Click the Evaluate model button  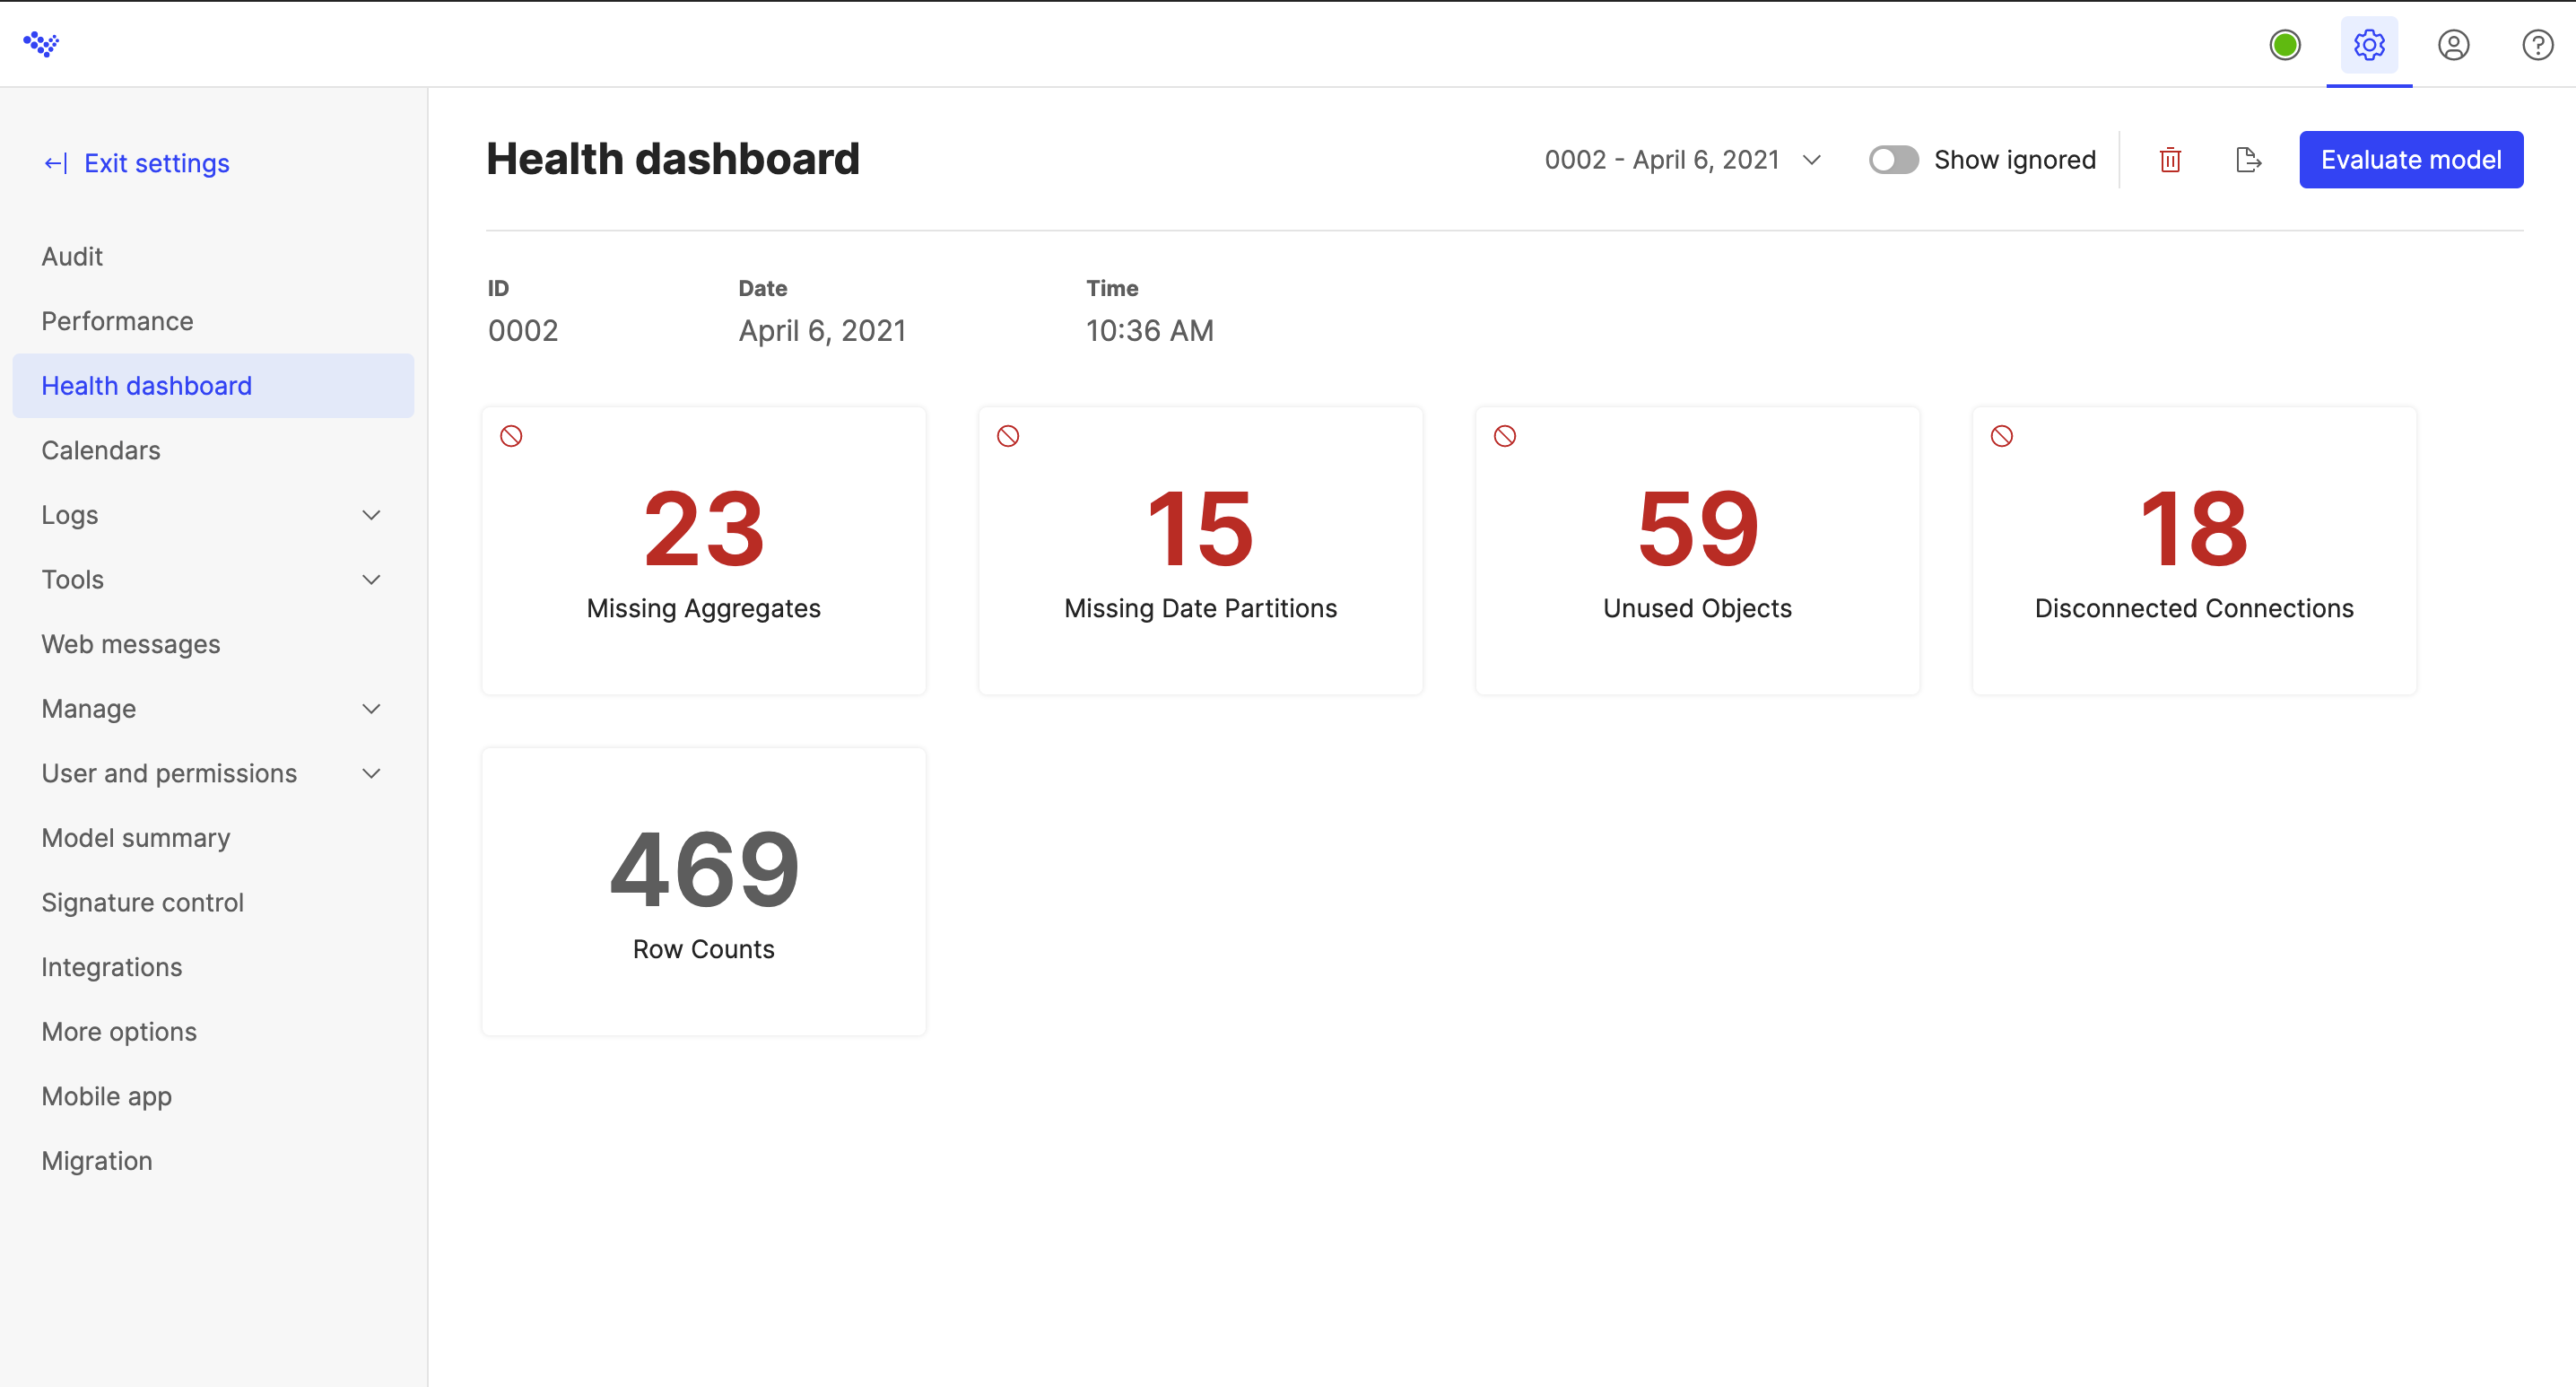coord(2411,159)
